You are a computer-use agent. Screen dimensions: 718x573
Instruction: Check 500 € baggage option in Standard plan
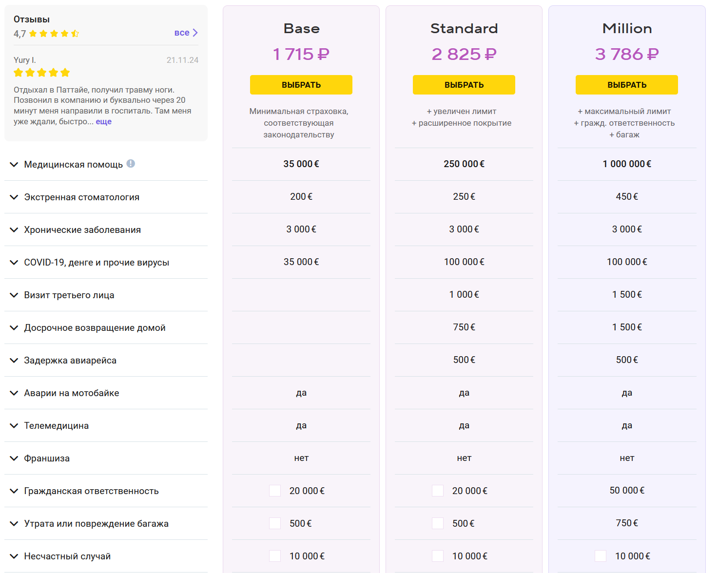pos(438,523)
